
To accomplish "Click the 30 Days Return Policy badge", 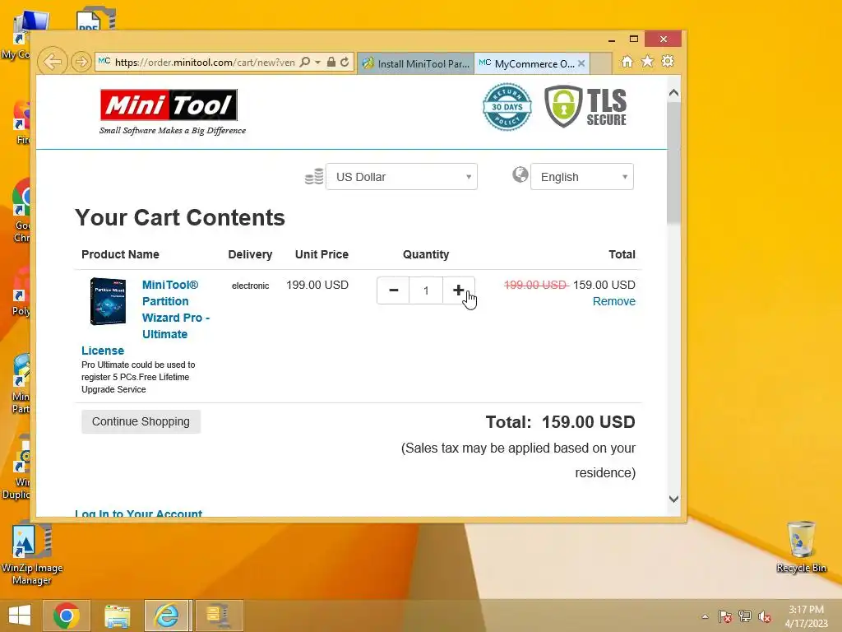I will click(507, 107).
